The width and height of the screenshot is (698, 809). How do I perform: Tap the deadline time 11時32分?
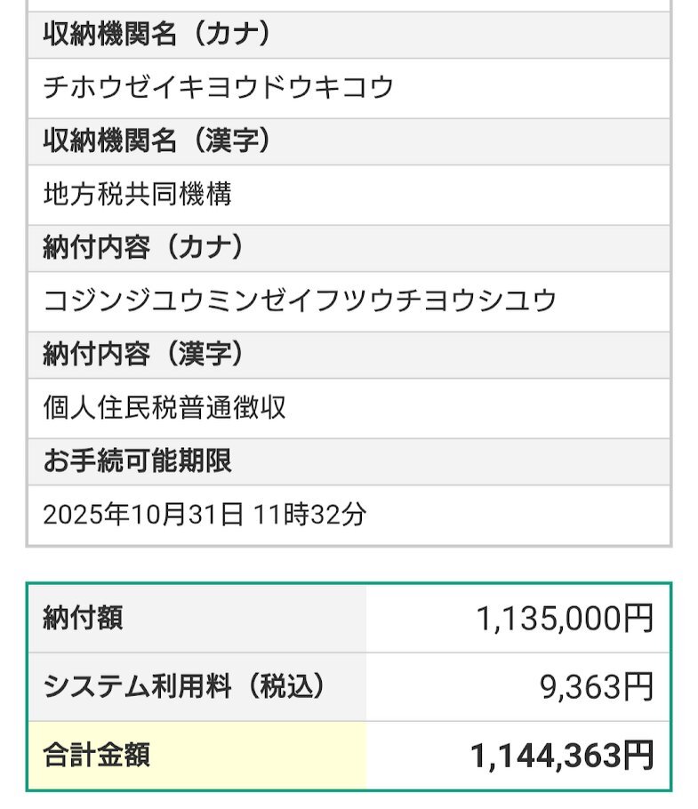click(310, 515)
